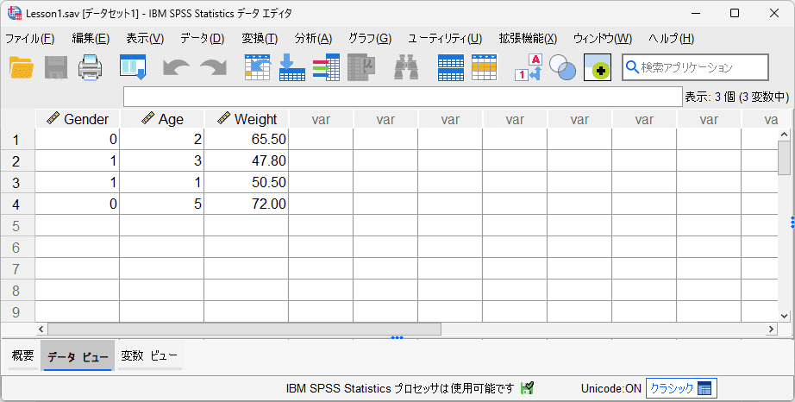Open the 表示(V) menu
This screenshot has width=795, height=402.
tap(145, 39)
